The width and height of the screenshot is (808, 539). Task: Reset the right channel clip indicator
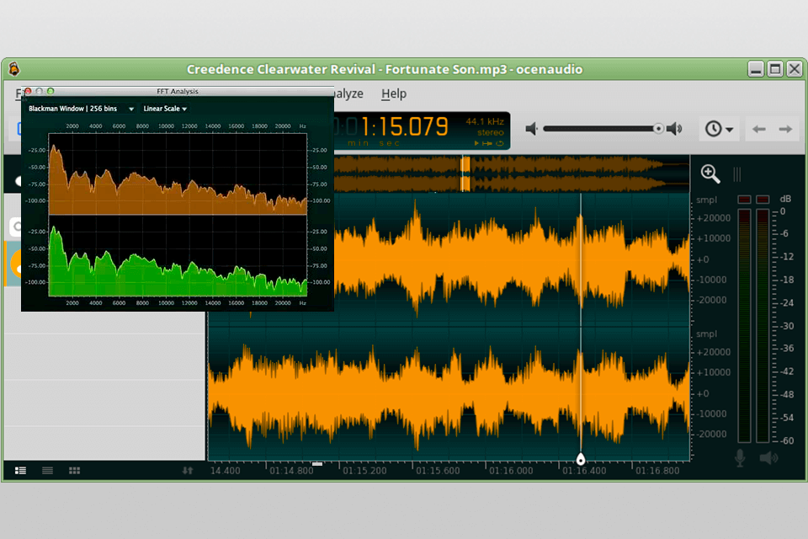click(x=763, y=200)
